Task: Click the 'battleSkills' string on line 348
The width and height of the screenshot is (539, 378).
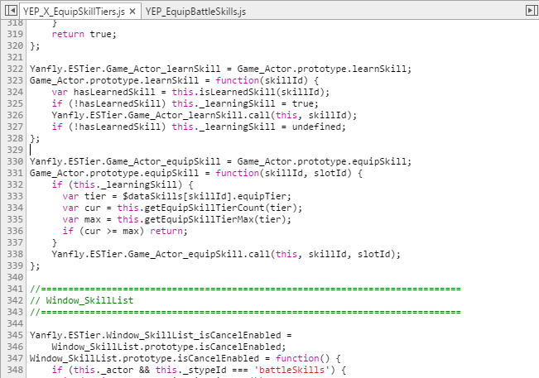Action: (x=291, y=370)
